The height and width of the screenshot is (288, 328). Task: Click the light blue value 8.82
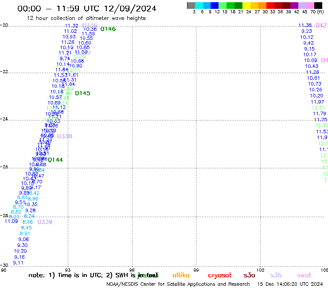point(16,212)
